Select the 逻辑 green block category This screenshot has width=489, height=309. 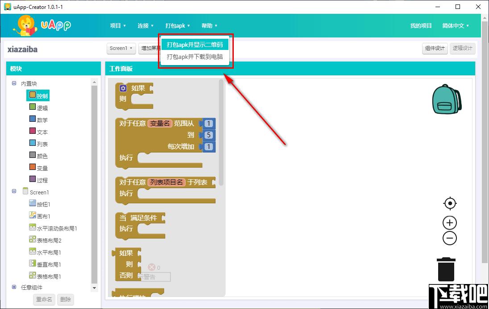[38, 107]
